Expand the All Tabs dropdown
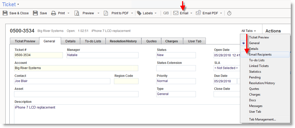This screenshot has width=295, height=128. tap(248, 31)
